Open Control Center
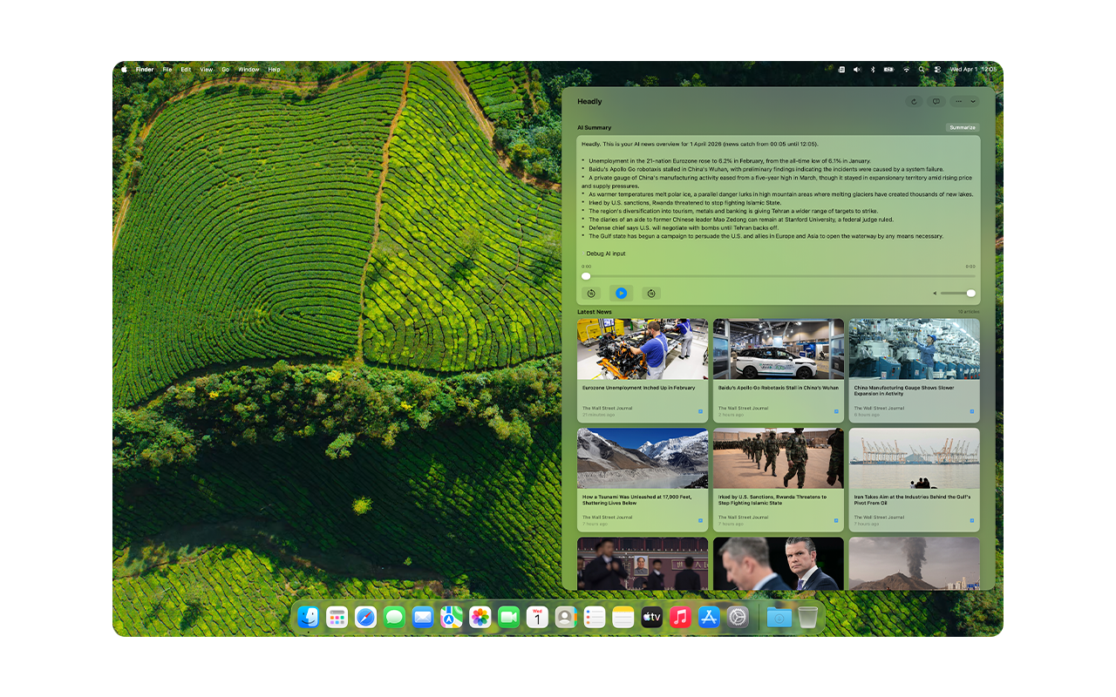 coord(937,69)
